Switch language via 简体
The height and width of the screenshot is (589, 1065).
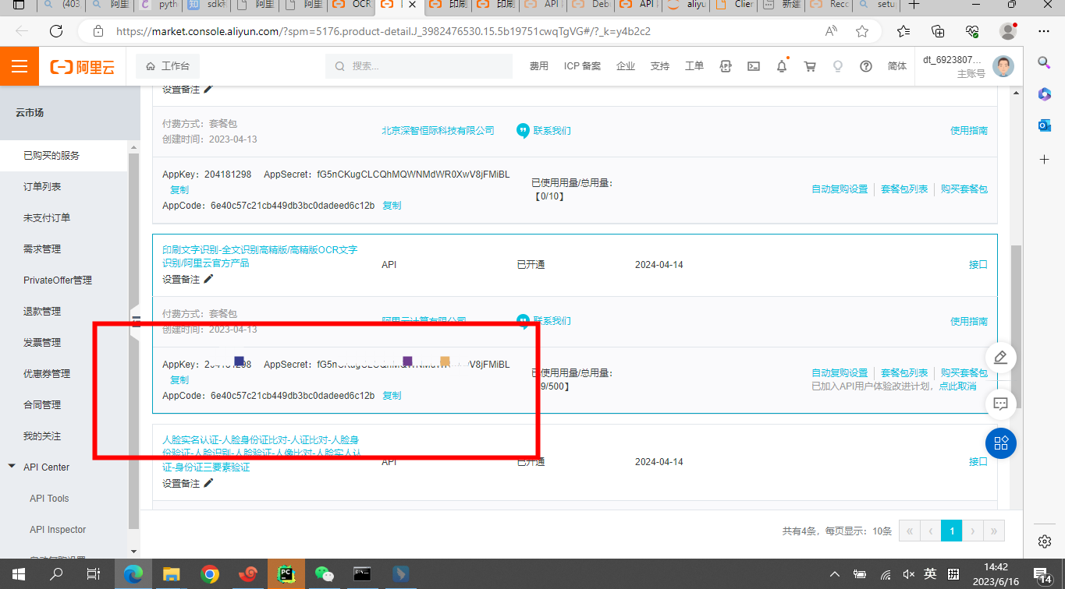pos(897,66)
